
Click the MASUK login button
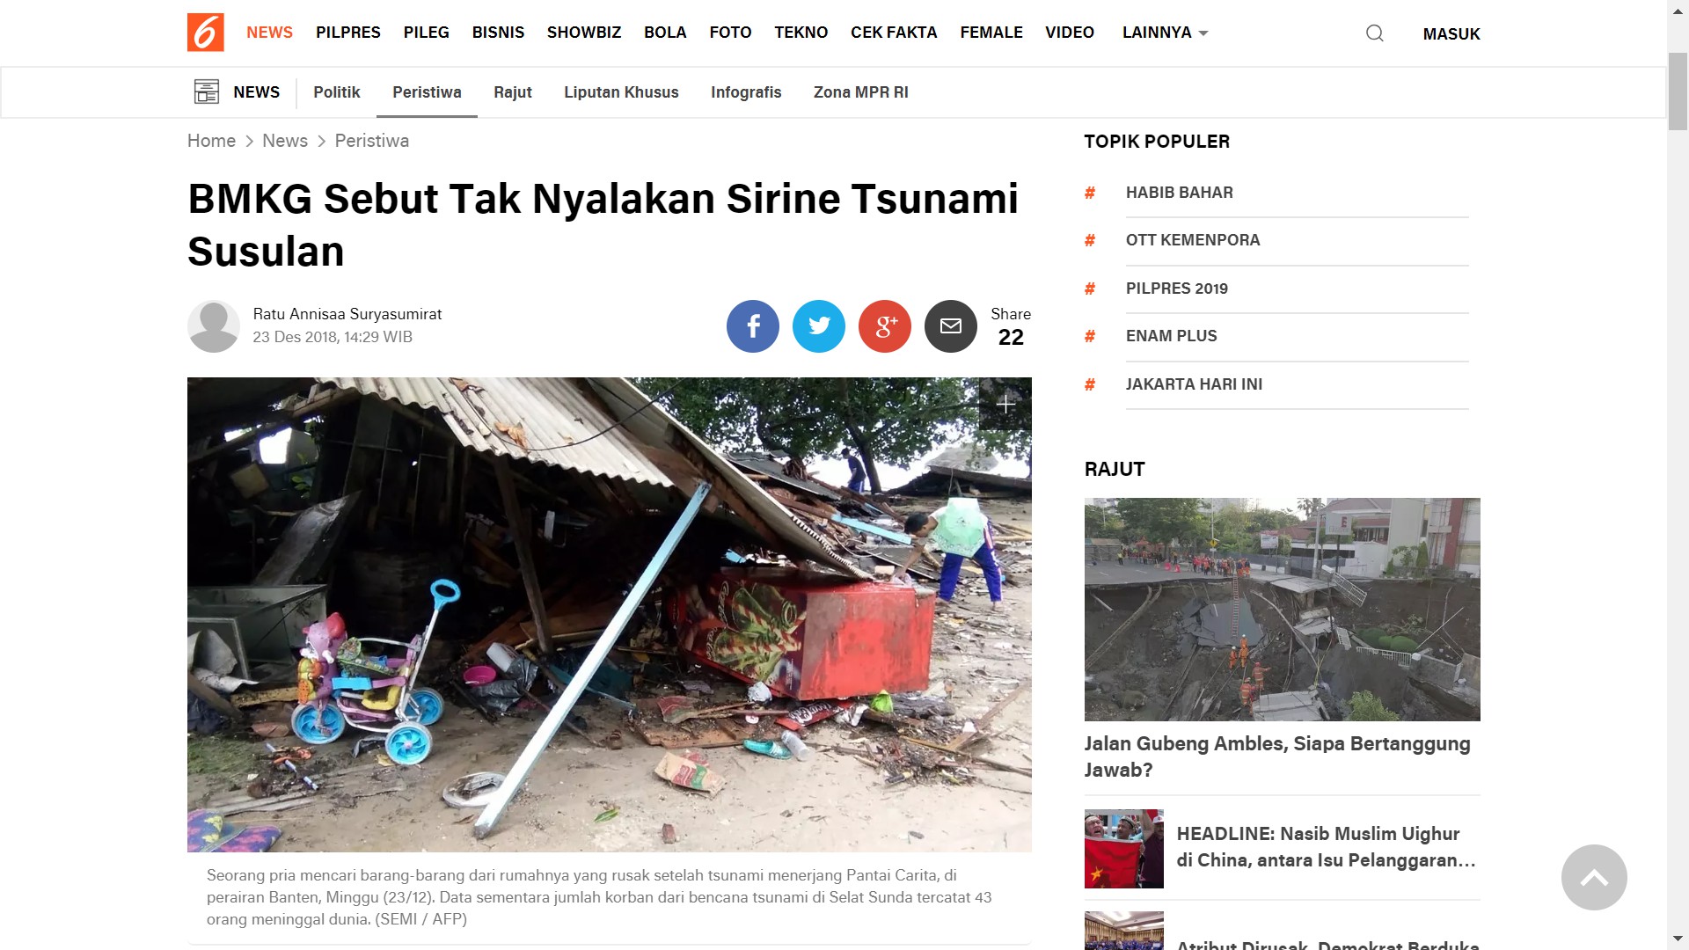click(1451, 34)
